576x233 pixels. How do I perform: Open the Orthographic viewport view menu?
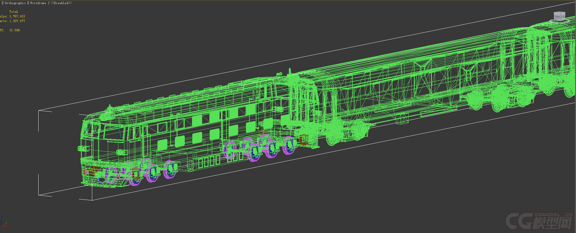pyautogui.click(x=15, y=3)
